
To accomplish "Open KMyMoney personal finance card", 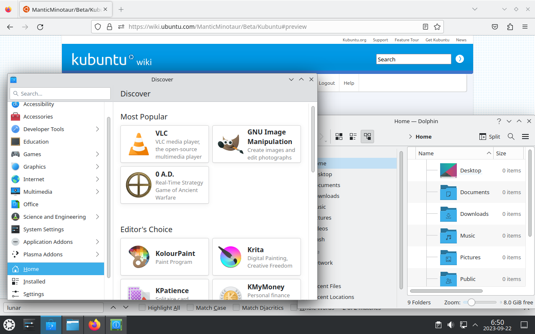I will 257,289.
